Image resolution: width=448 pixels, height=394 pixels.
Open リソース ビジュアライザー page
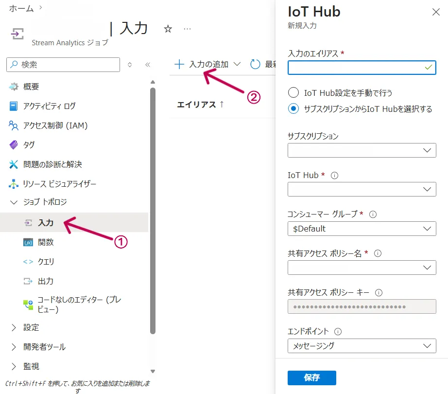[60, 183]
